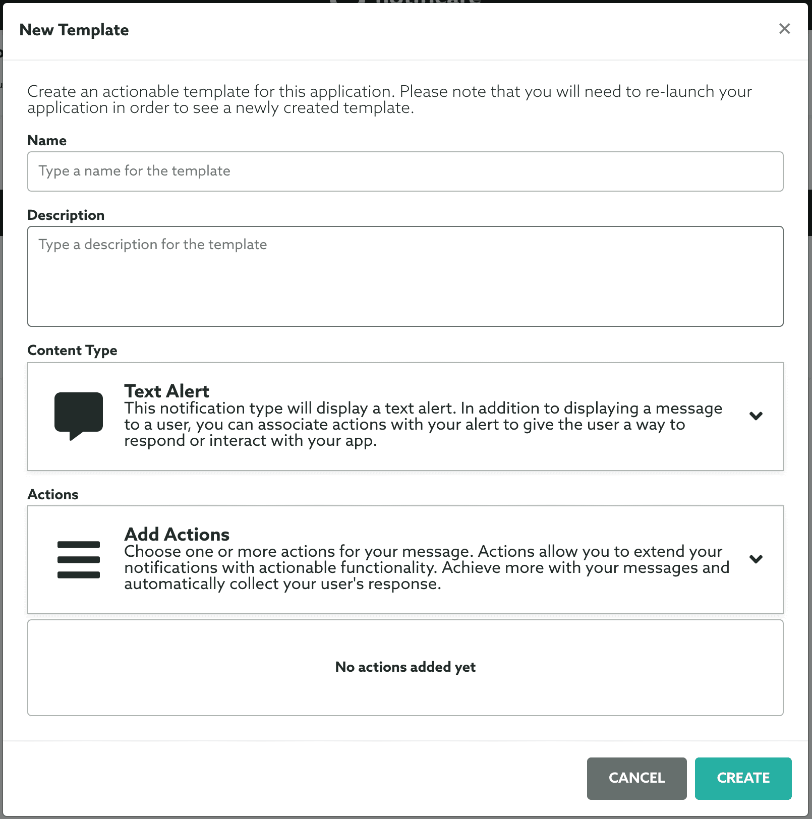Viewport: 812px width, 819px height.
Task: Click the Actions section header label
Action: (x=52, y=494)
